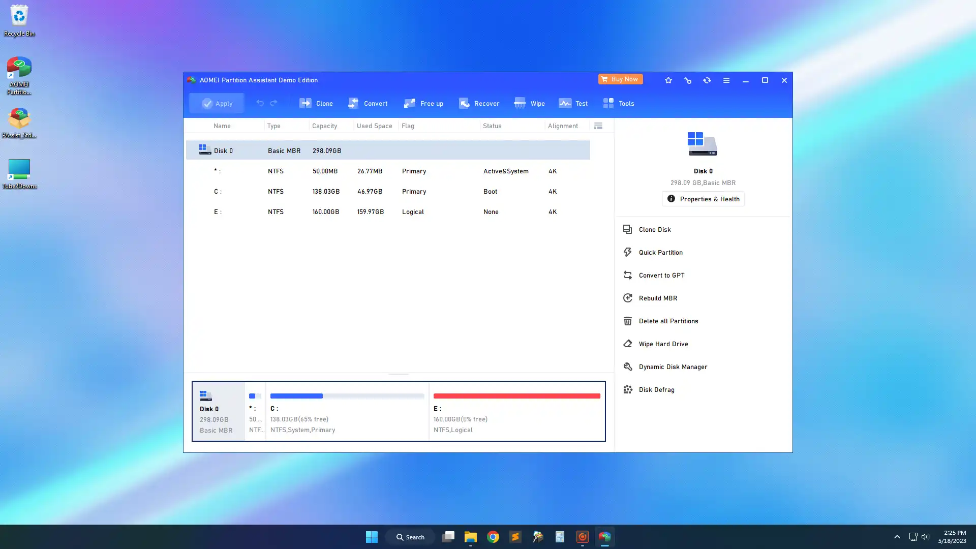Open the Wipe toolbar menu
976x549 pixels.
pos(529,103)
